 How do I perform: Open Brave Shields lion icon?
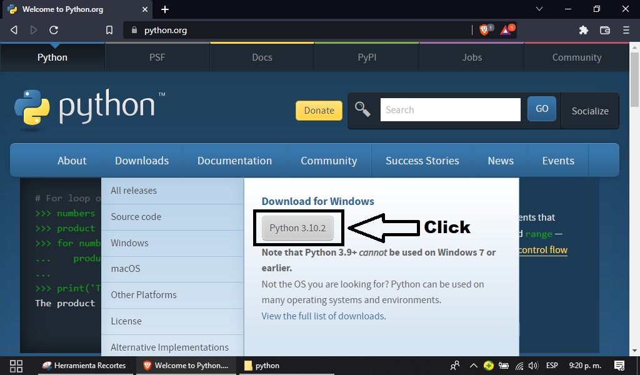[x=485, y=30]
